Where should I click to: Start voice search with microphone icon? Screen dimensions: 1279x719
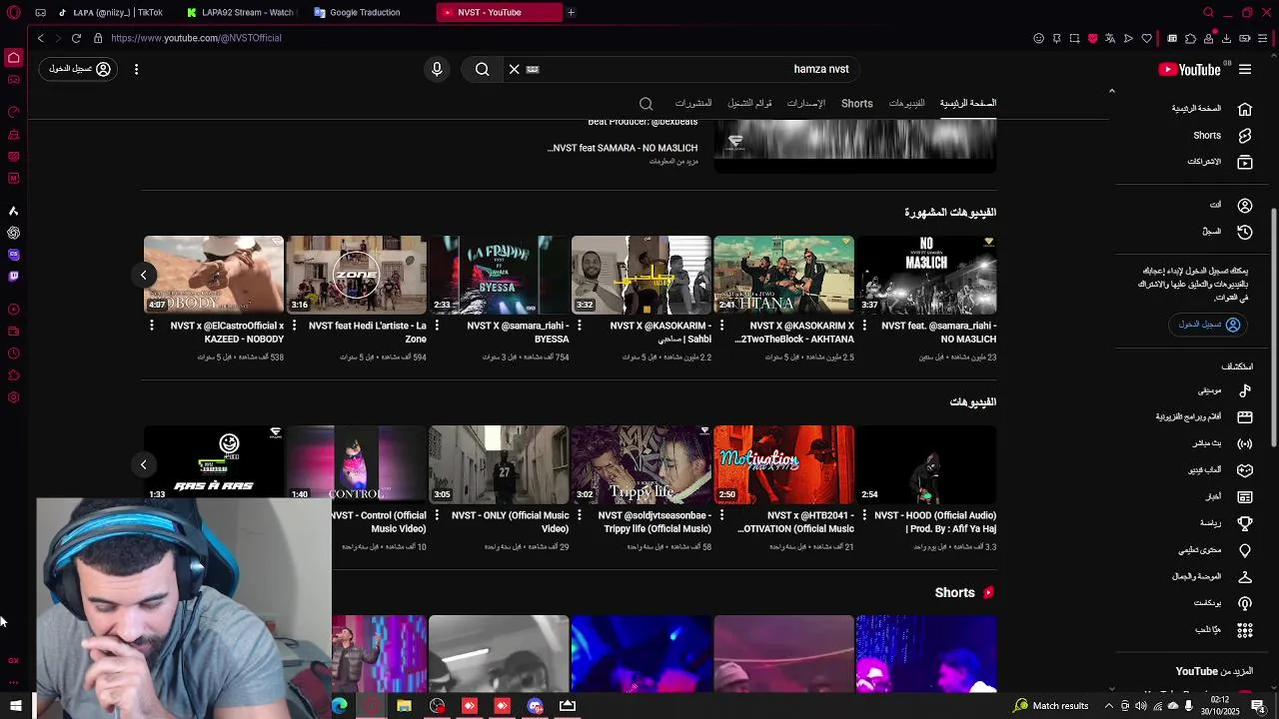coord(437,69)
